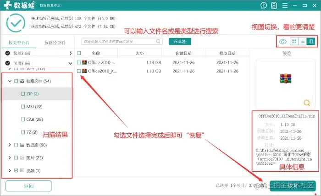Sort by 名称 column header
Viewport: 321px width, 196px height.
(x=96, y=53)
